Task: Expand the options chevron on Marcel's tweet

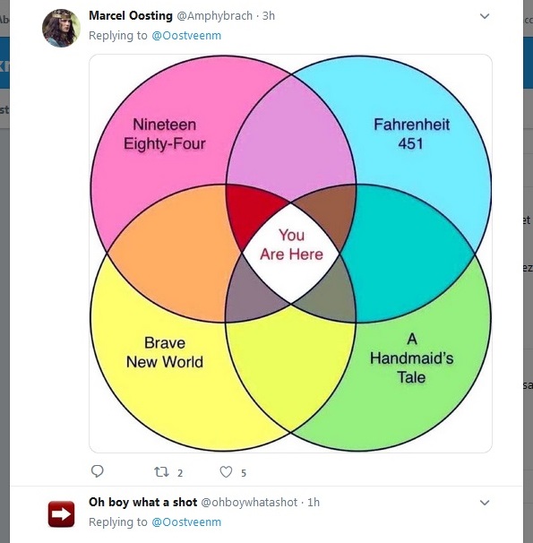Action: (x=485, y=16)
